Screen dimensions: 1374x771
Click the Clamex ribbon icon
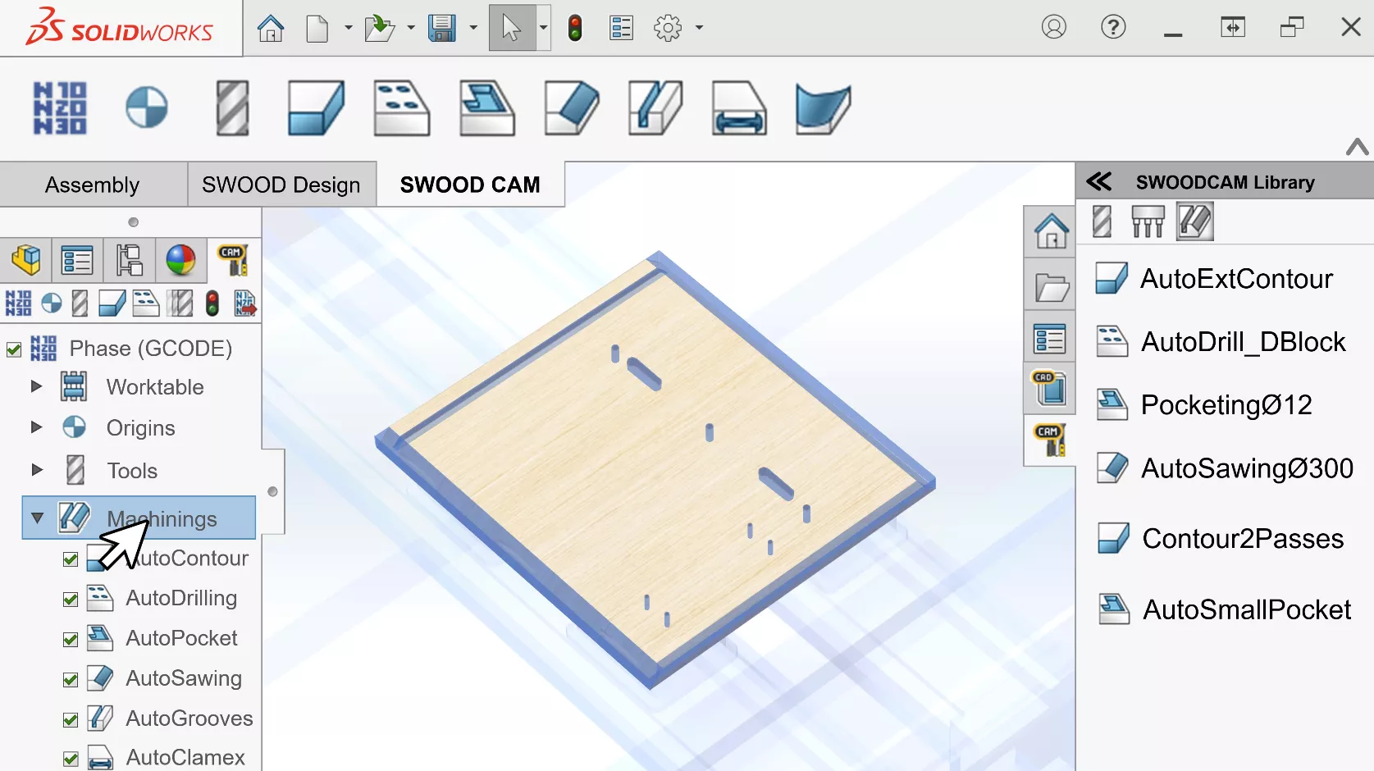tap(739, 107)
